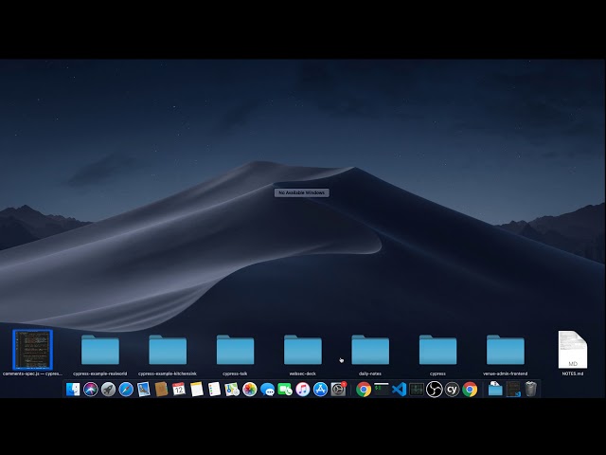606x455 pixels.
Task: Open Launchpad rocket icon
Action: (x=108, y=389)
